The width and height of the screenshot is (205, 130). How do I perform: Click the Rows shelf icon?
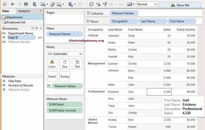pos(88,21)
